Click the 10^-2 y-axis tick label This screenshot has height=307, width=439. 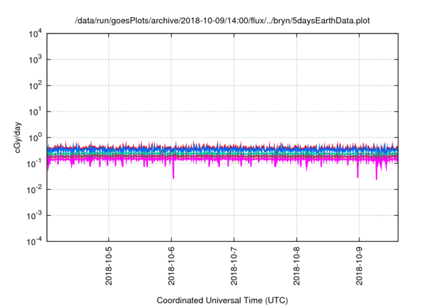tap(34, 190)
